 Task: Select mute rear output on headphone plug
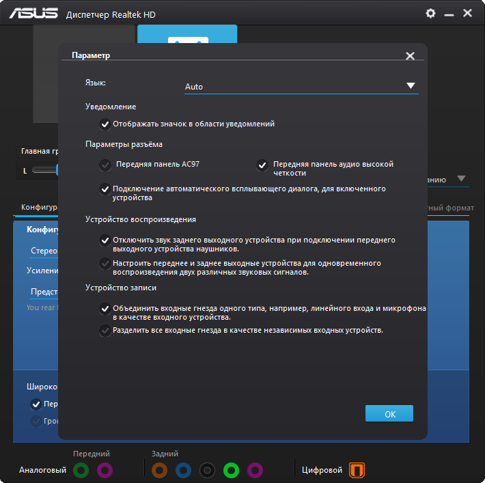point(105,240)
